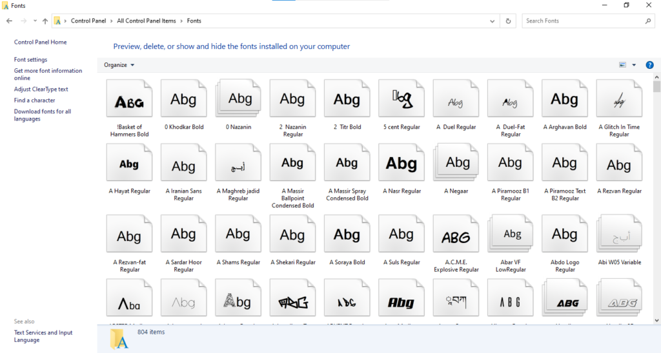Select the Abar VF LowRegular font icon
Viewport: 661px width, 353px height.
(x=510, y=234)
